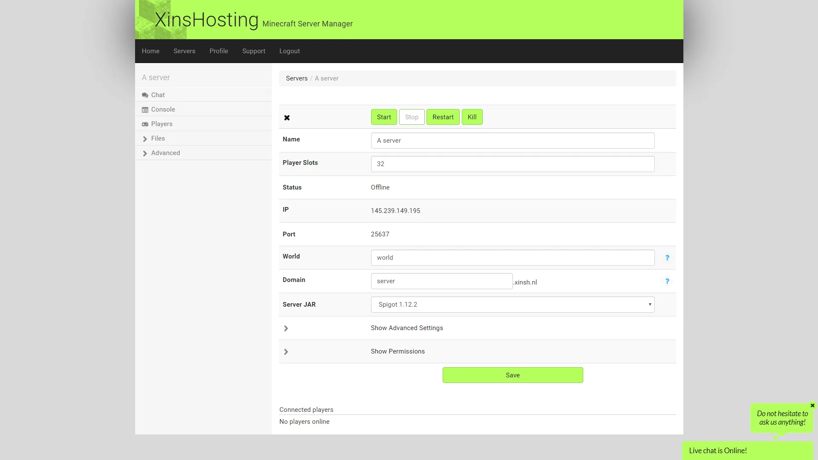The width and height of the screenshot is (818, 460).
Task: Click the A server breadcrumb text
Action: click(326, 78)
